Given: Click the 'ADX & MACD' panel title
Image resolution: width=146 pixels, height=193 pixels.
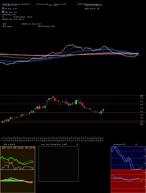Looking at the screenshot, I should coord(9,144).
